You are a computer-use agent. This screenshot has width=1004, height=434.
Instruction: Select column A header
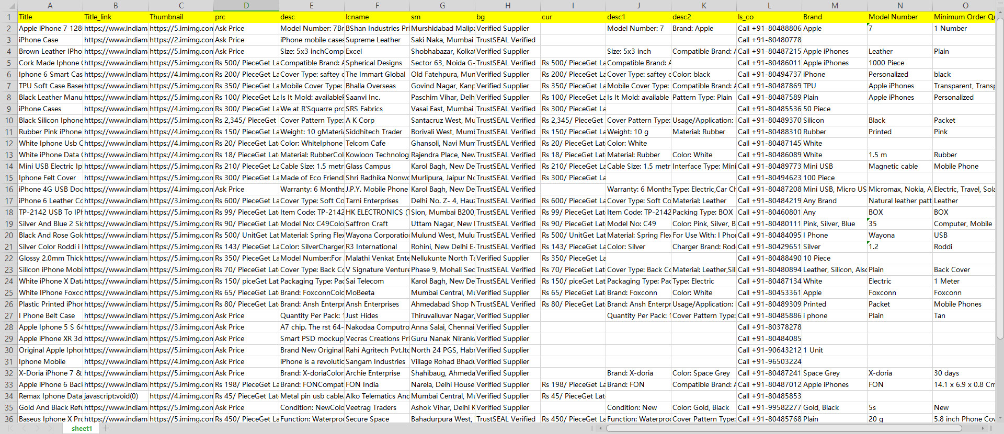[50, 6]
